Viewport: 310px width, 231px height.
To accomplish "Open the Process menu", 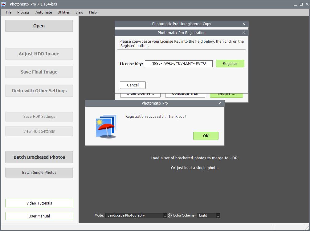I will click(23, 12).
